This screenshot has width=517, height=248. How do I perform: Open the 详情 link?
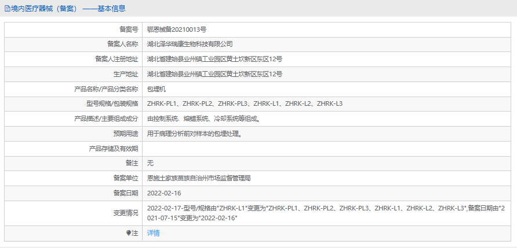click(x=154, y=233)
